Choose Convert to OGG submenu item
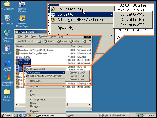 point(77,76)
